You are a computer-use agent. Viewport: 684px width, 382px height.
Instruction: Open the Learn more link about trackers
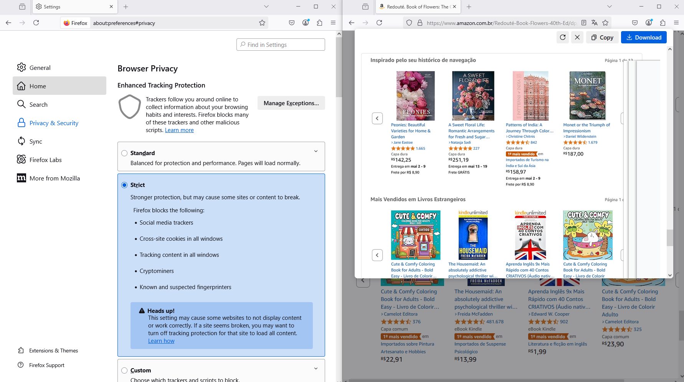point(179,130)
